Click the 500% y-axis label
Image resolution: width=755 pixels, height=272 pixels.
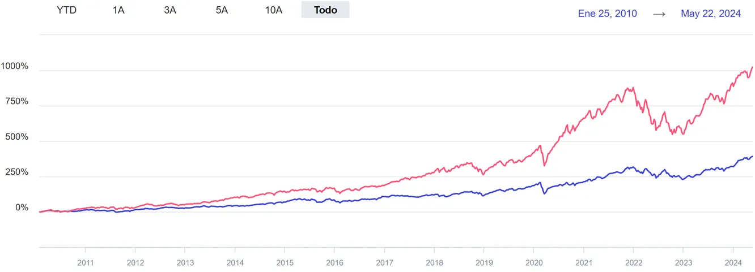pyautogui.click(x=17, y=137)
